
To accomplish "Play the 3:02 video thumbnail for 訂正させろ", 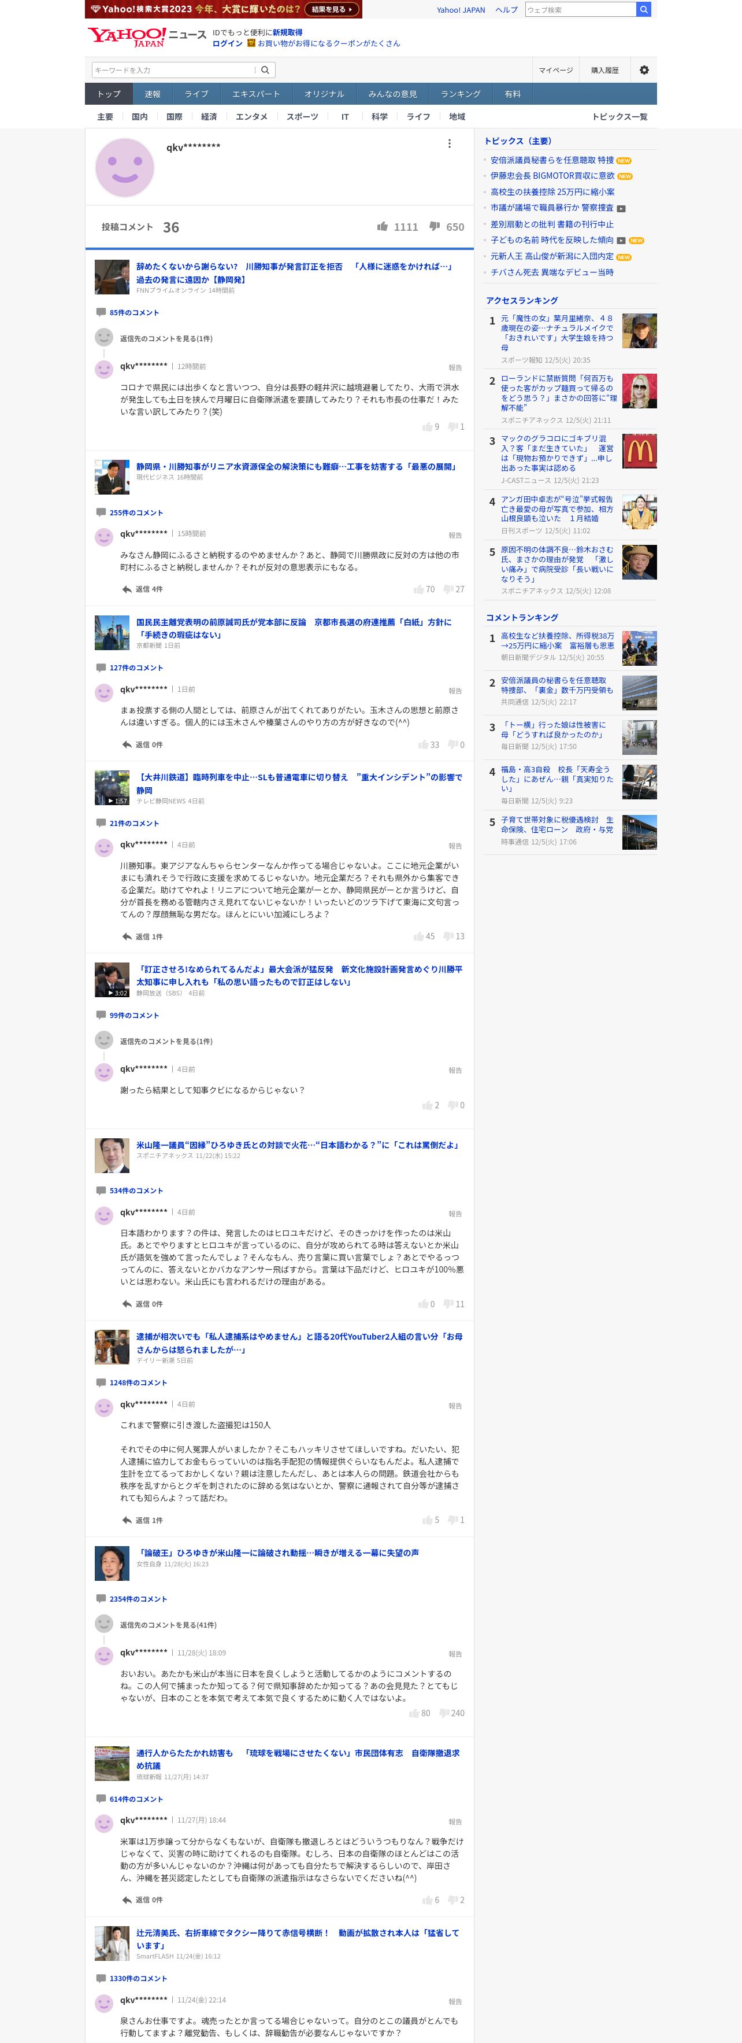I will [x=112, y=979].
